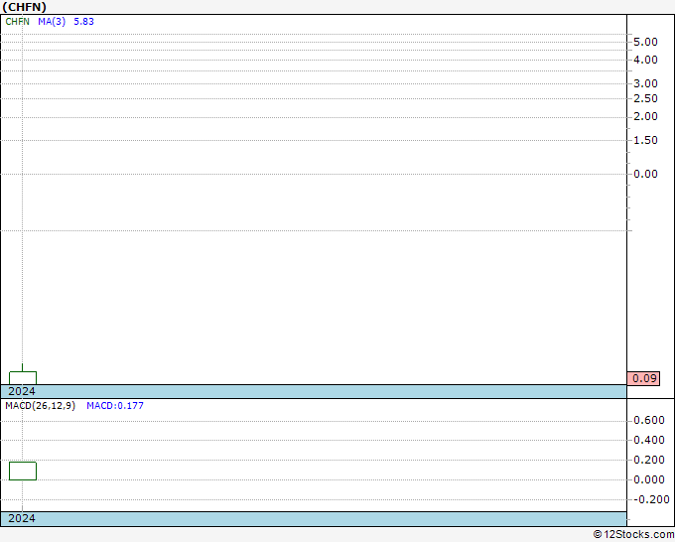Viewport: 675px width, 542px height.
Task: Click the 2.50 price axis label
Action: 645,98
